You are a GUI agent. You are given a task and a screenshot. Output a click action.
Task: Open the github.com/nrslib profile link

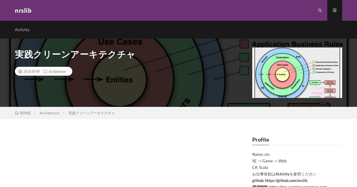click(x=286, y=181)
